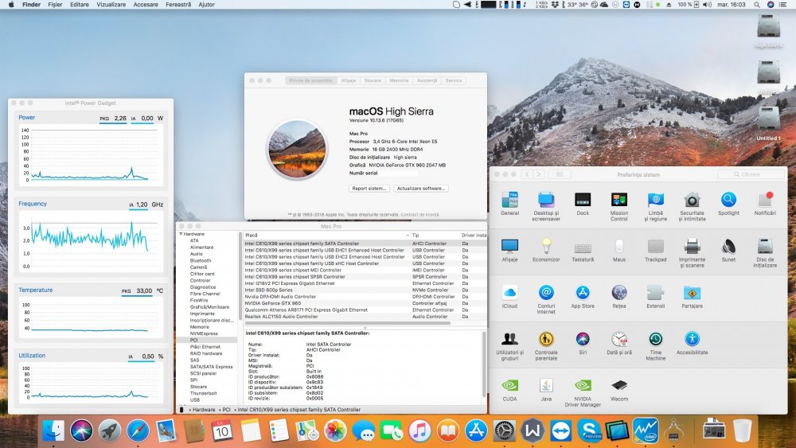Open CUDA preferences pane

509,390
